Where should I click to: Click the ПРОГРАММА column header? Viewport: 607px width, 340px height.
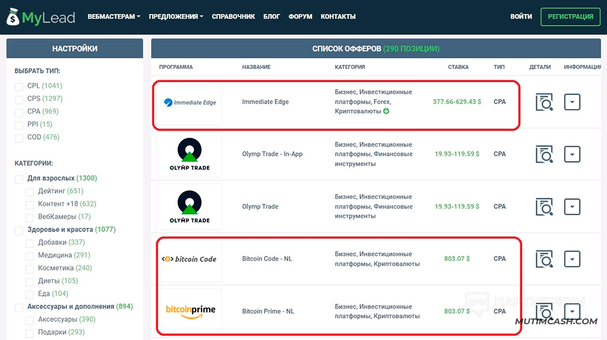[x=176, y=67]
